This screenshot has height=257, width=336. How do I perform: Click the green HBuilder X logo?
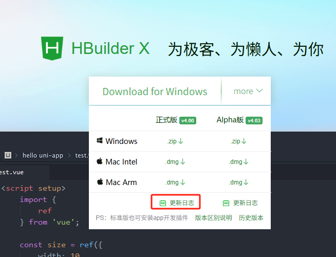52,48
